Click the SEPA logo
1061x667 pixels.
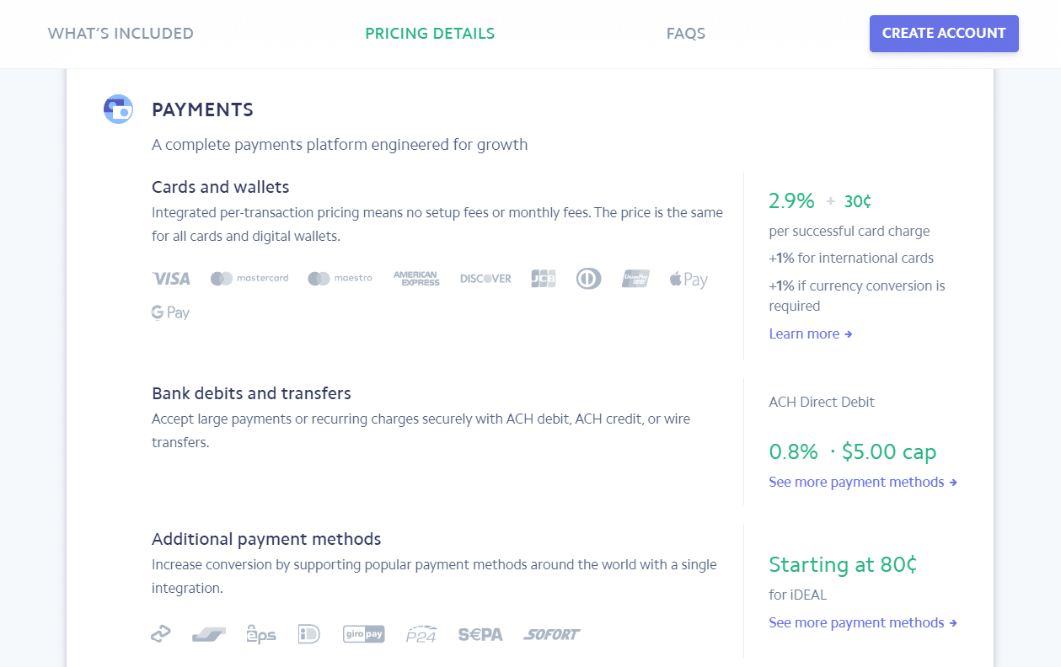pos(480,635)
